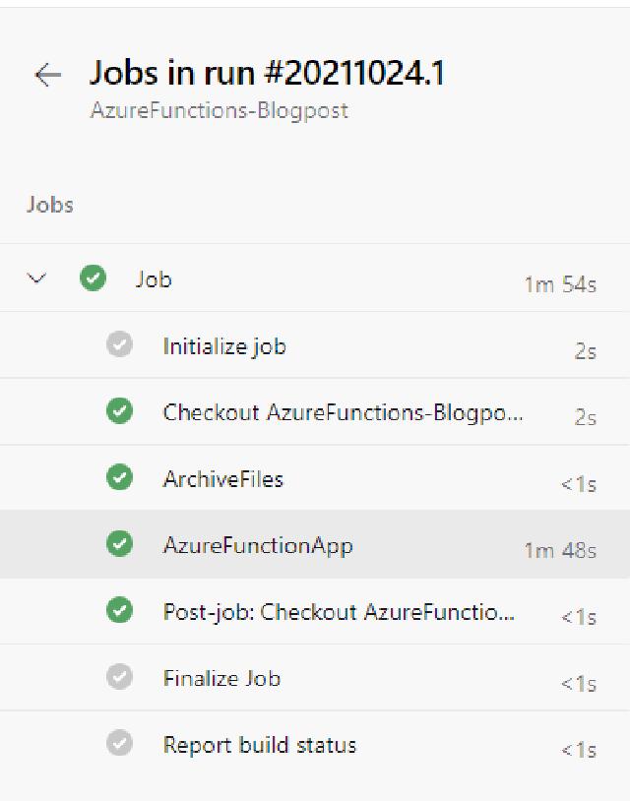Click green check icon beside AzureFunctionApp
Viewport: 630px width, 801px height.
(x=119, y=544)
